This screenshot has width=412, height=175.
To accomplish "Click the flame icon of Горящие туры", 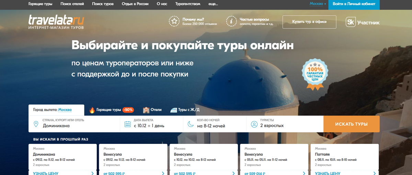I will 92,110.
